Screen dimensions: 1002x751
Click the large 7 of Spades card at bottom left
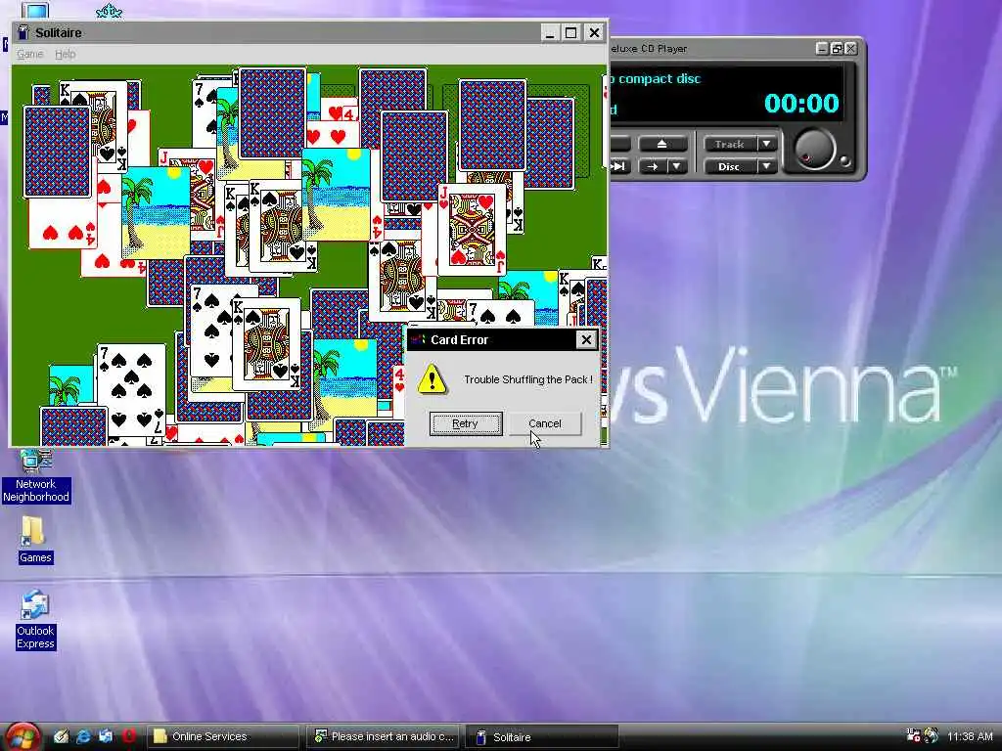pyautogui.click(x=131, y=389)
